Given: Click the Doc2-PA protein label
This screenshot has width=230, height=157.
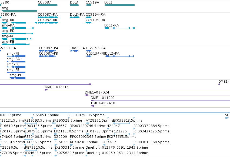Looking at the screenshot, I should [x=112, y=54].
